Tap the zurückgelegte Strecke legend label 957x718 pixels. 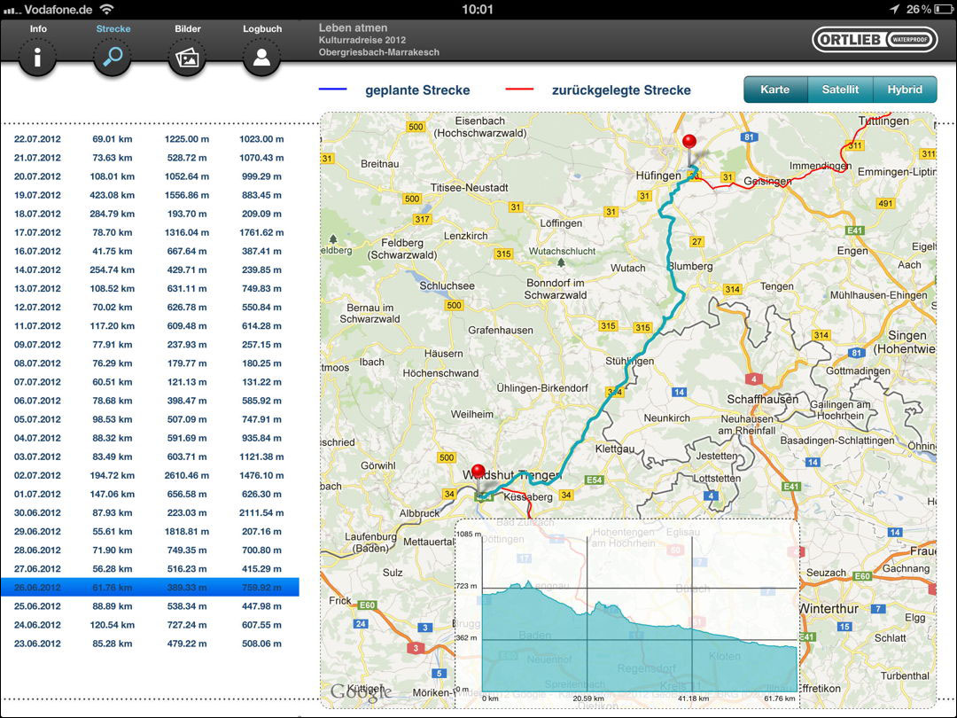(x=621, y=90)
